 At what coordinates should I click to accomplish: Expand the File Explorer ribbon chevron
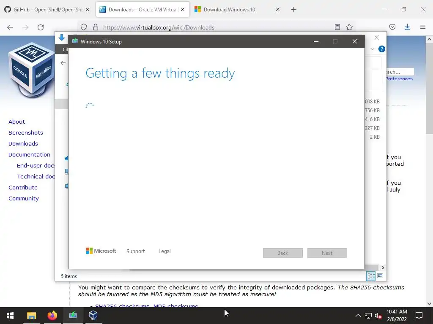tap(372, 49)
